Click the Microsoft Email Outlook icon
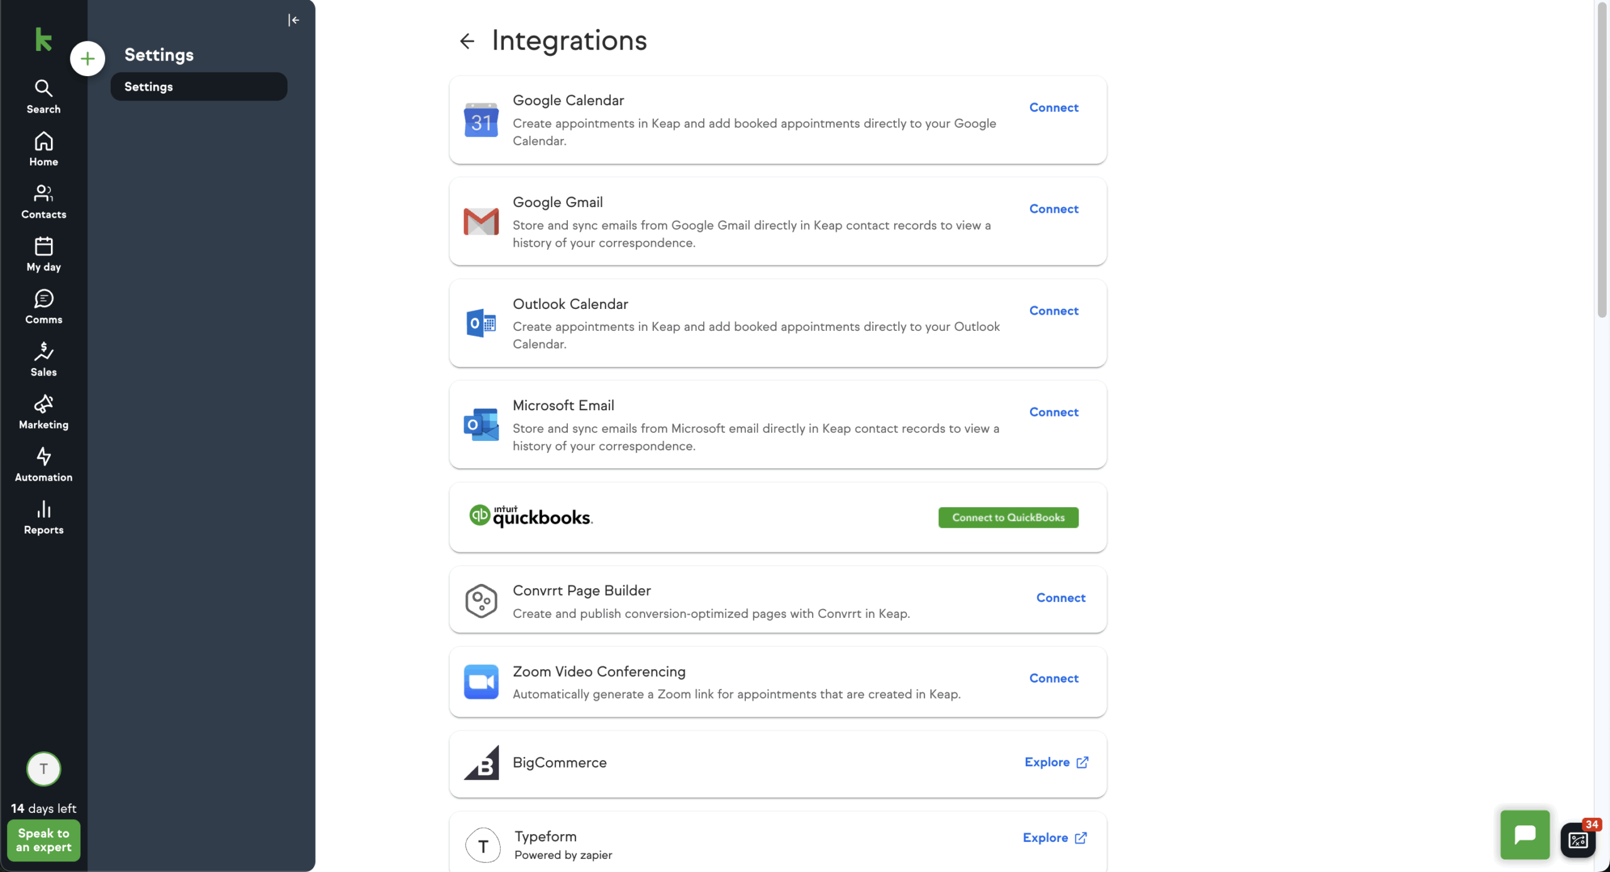This screenshot has width=1610, height=872. pos(481,424)
